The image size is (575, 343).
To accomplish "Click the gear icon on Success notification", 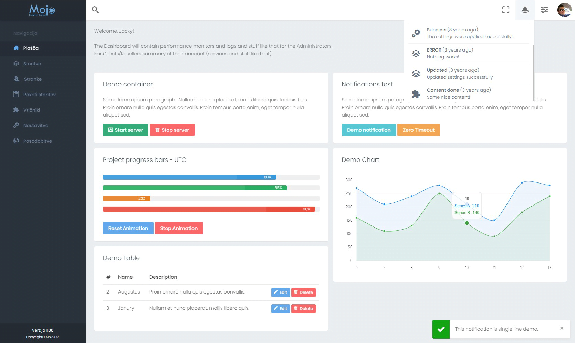I will (x=416, y=33).
